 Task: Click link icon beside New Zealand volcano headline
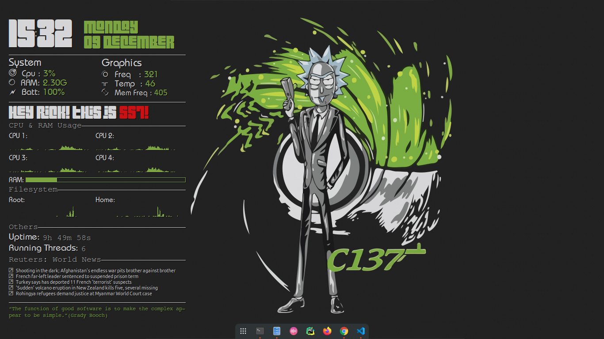point(11,287)
